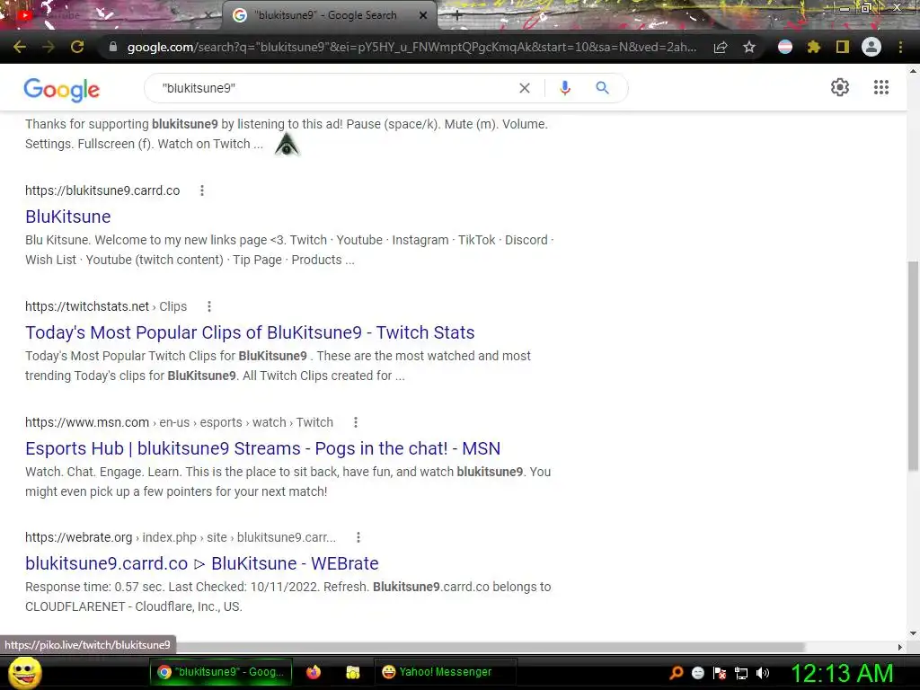
Task: Start voice search with the microphone
Action: coord(564,88)
